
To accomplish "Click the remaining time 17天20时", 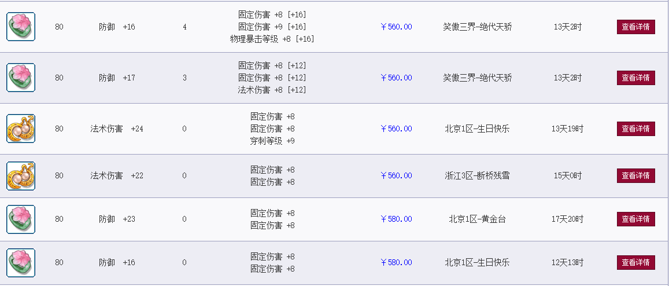I will click(567, 219).
